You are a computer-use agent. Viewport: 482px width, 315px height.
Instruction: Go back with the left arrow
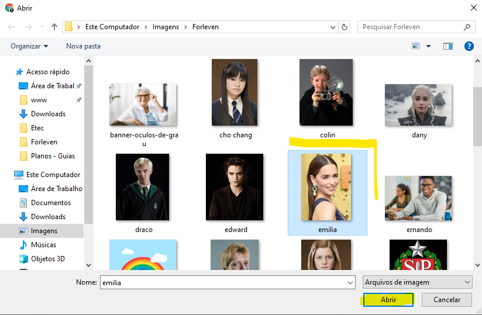point(11,27)
